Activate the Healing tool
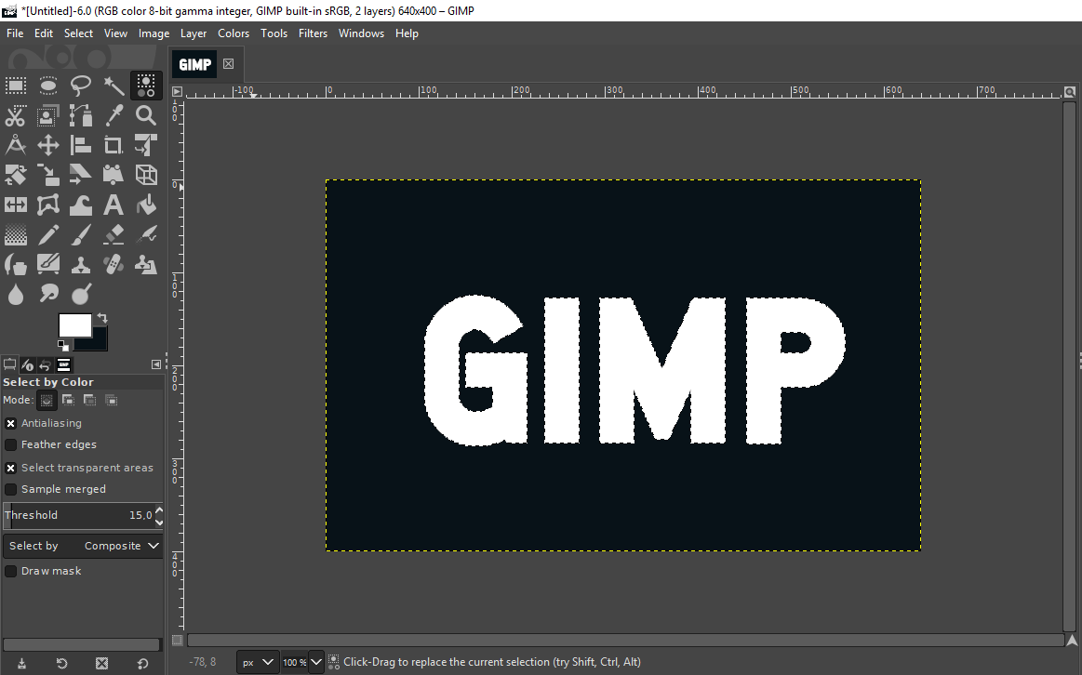This screenshot has width=1082, height=675. [x=114, y=263]
